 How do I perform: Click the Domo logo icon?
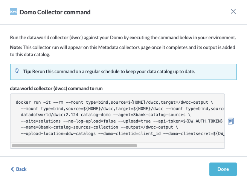[x=14, y=12]
